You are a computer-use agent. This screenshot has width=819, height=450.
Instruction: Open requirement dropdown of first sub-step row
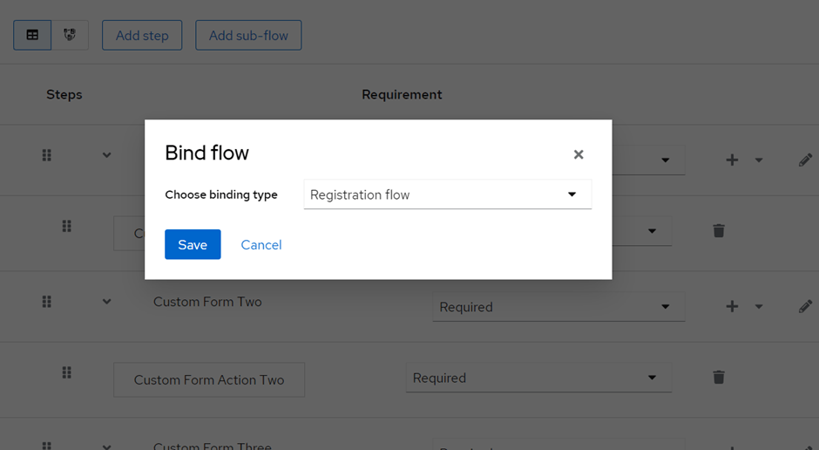point(642,231)
